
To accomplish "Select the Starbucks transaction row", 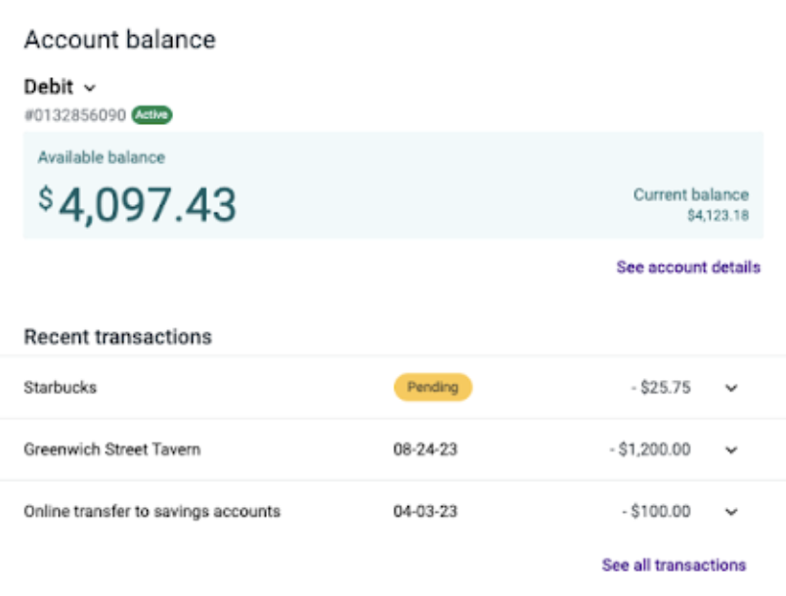I will [x=59, y=387].
